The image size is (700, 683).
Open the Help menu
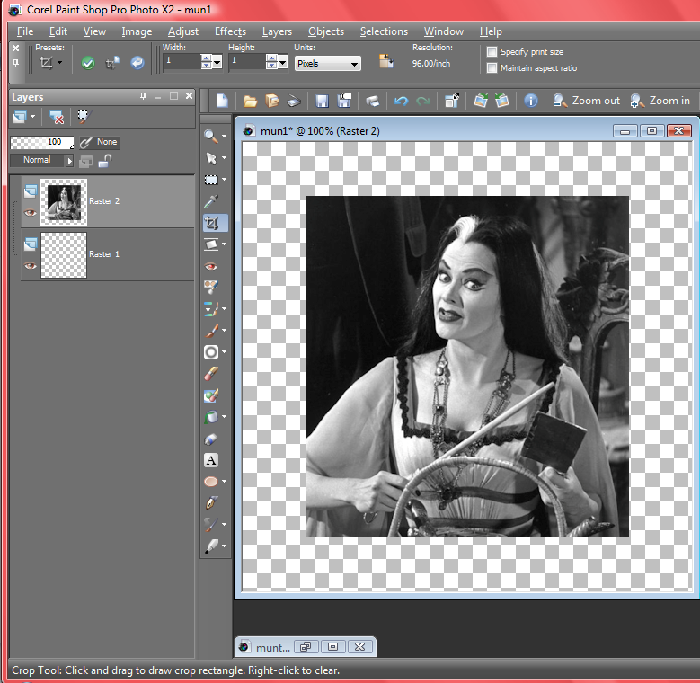(x=491, y=31)
